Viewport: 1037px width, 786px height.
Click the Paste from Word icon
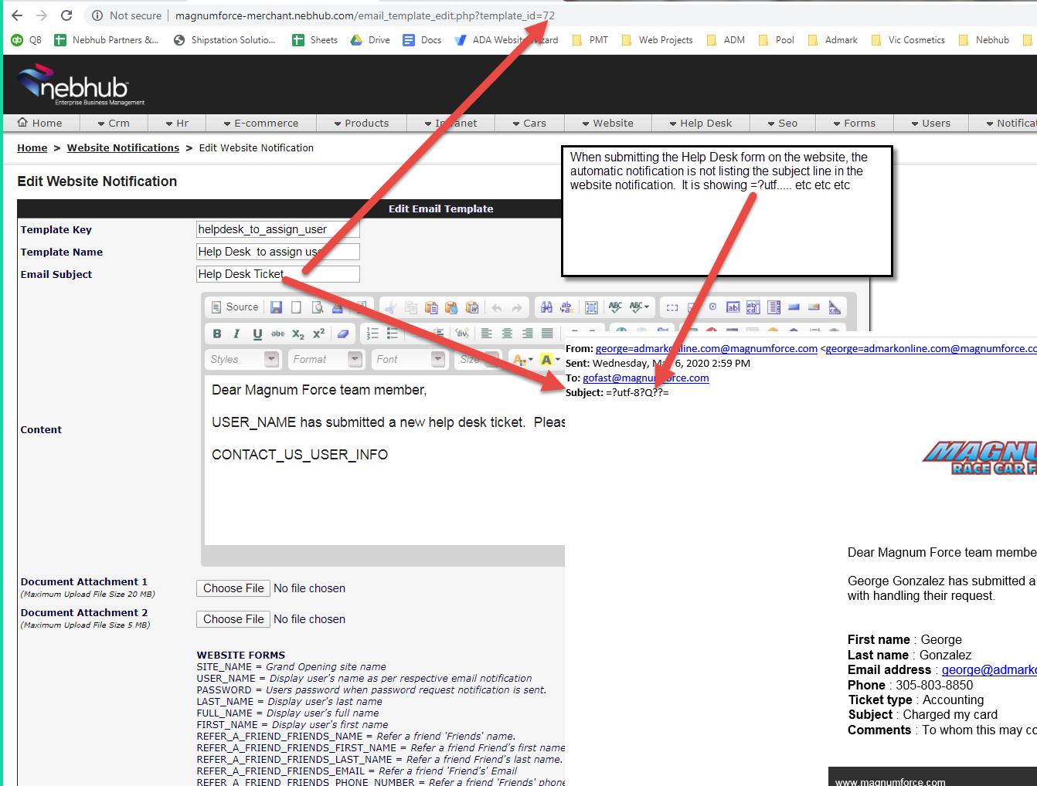[x=472, y=307]
